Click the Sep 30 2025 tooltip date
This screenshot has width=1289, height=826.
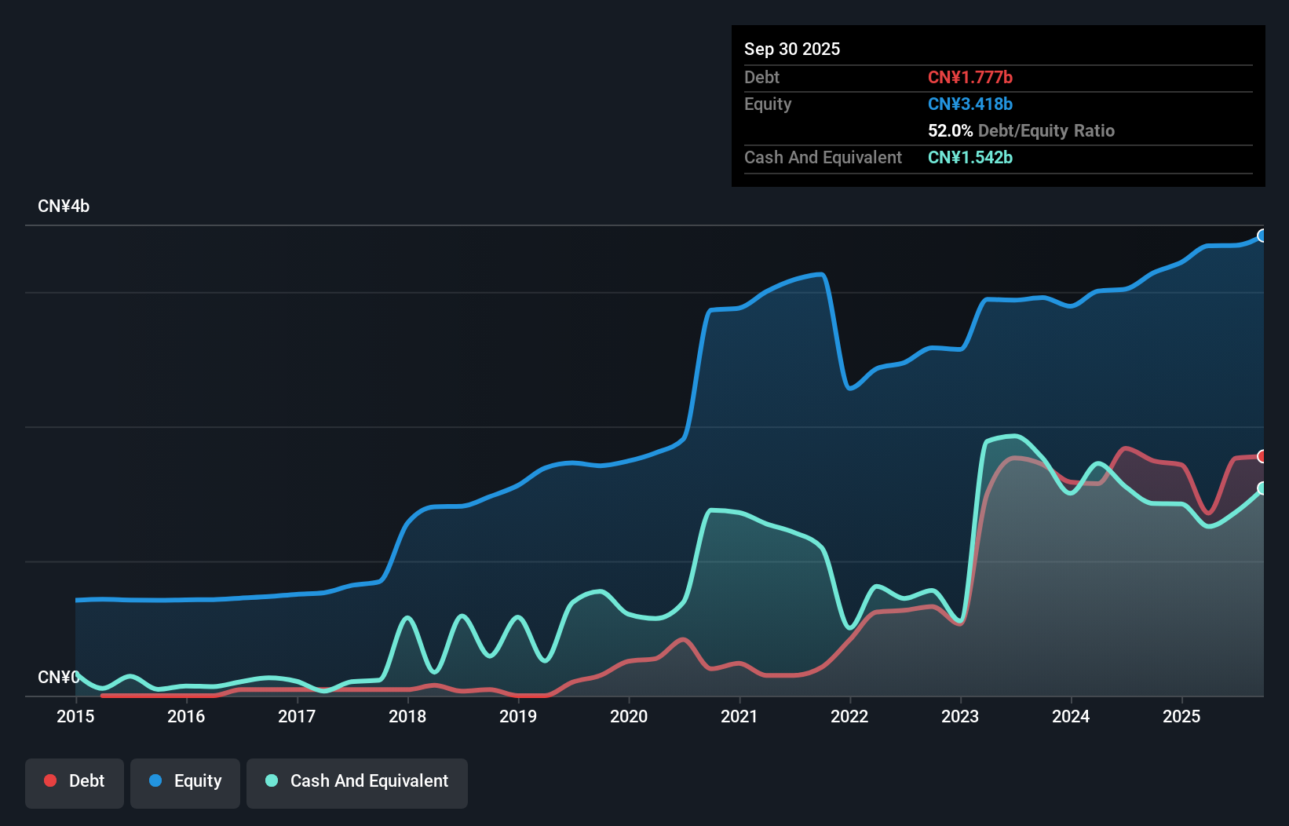point(792,49)
